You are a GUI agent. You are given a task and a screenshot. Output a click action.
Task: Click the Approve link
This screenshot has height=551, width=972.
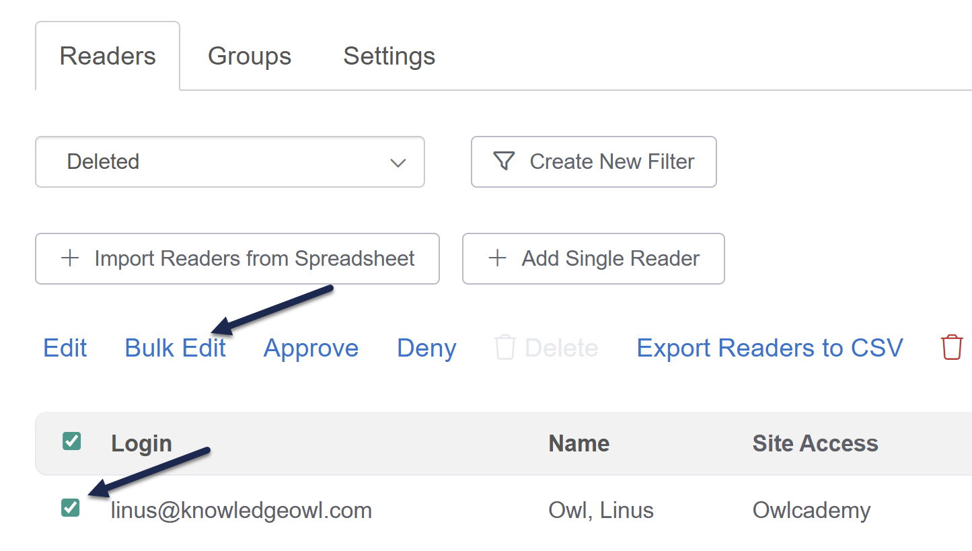pos(311,348)
